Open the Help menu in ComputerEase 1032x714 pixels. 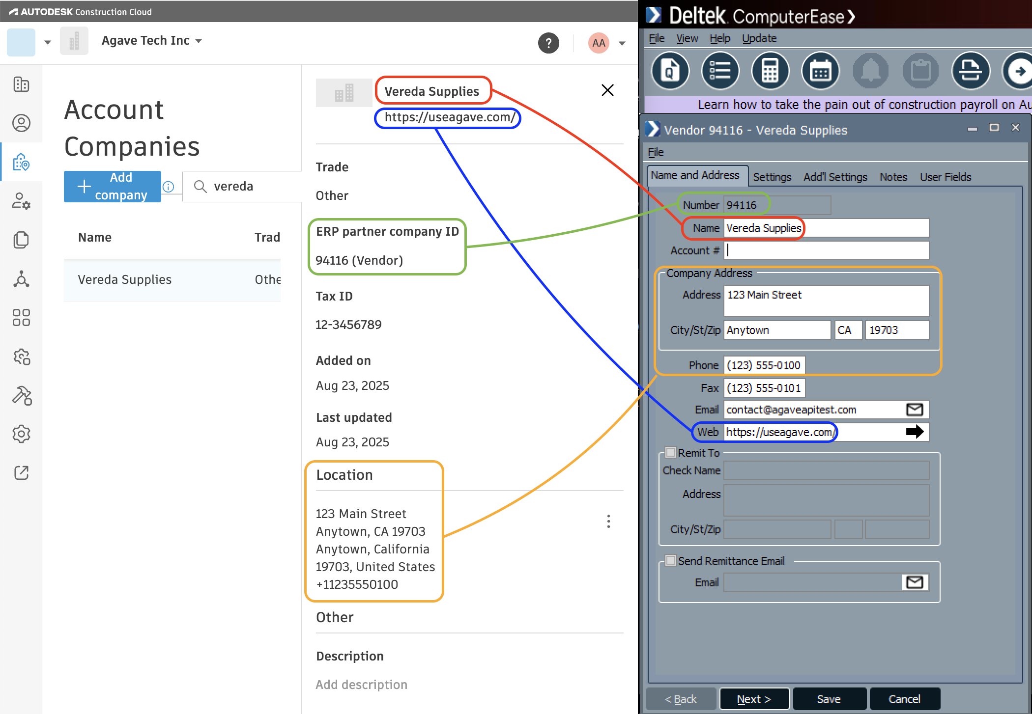(x=720, y=38)
